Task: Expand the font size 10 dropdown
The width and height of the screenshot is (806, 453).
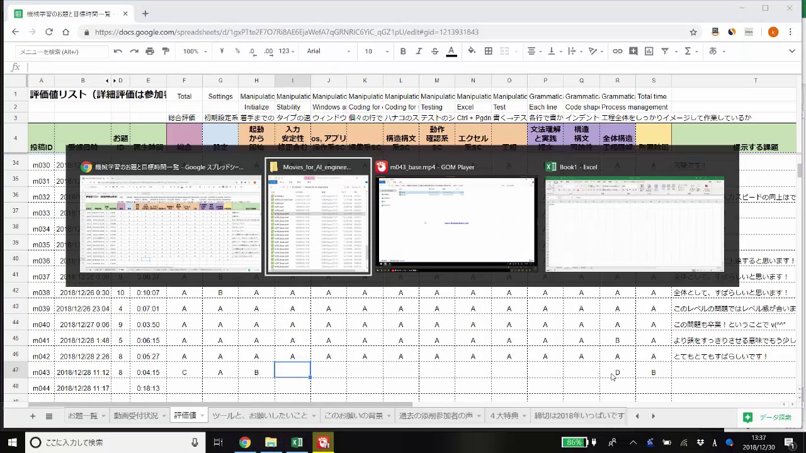Action: click(x=377, y=51)
